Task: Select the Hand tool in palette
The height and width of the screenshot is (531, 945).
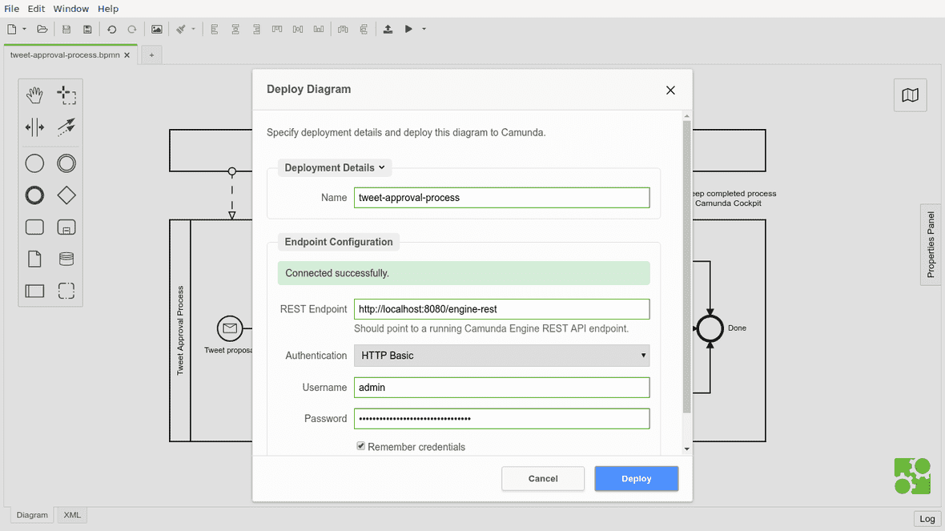Action: 34,96
